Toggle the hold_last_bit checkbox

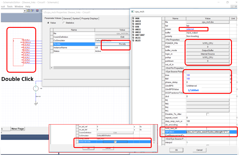click(208, 128)
